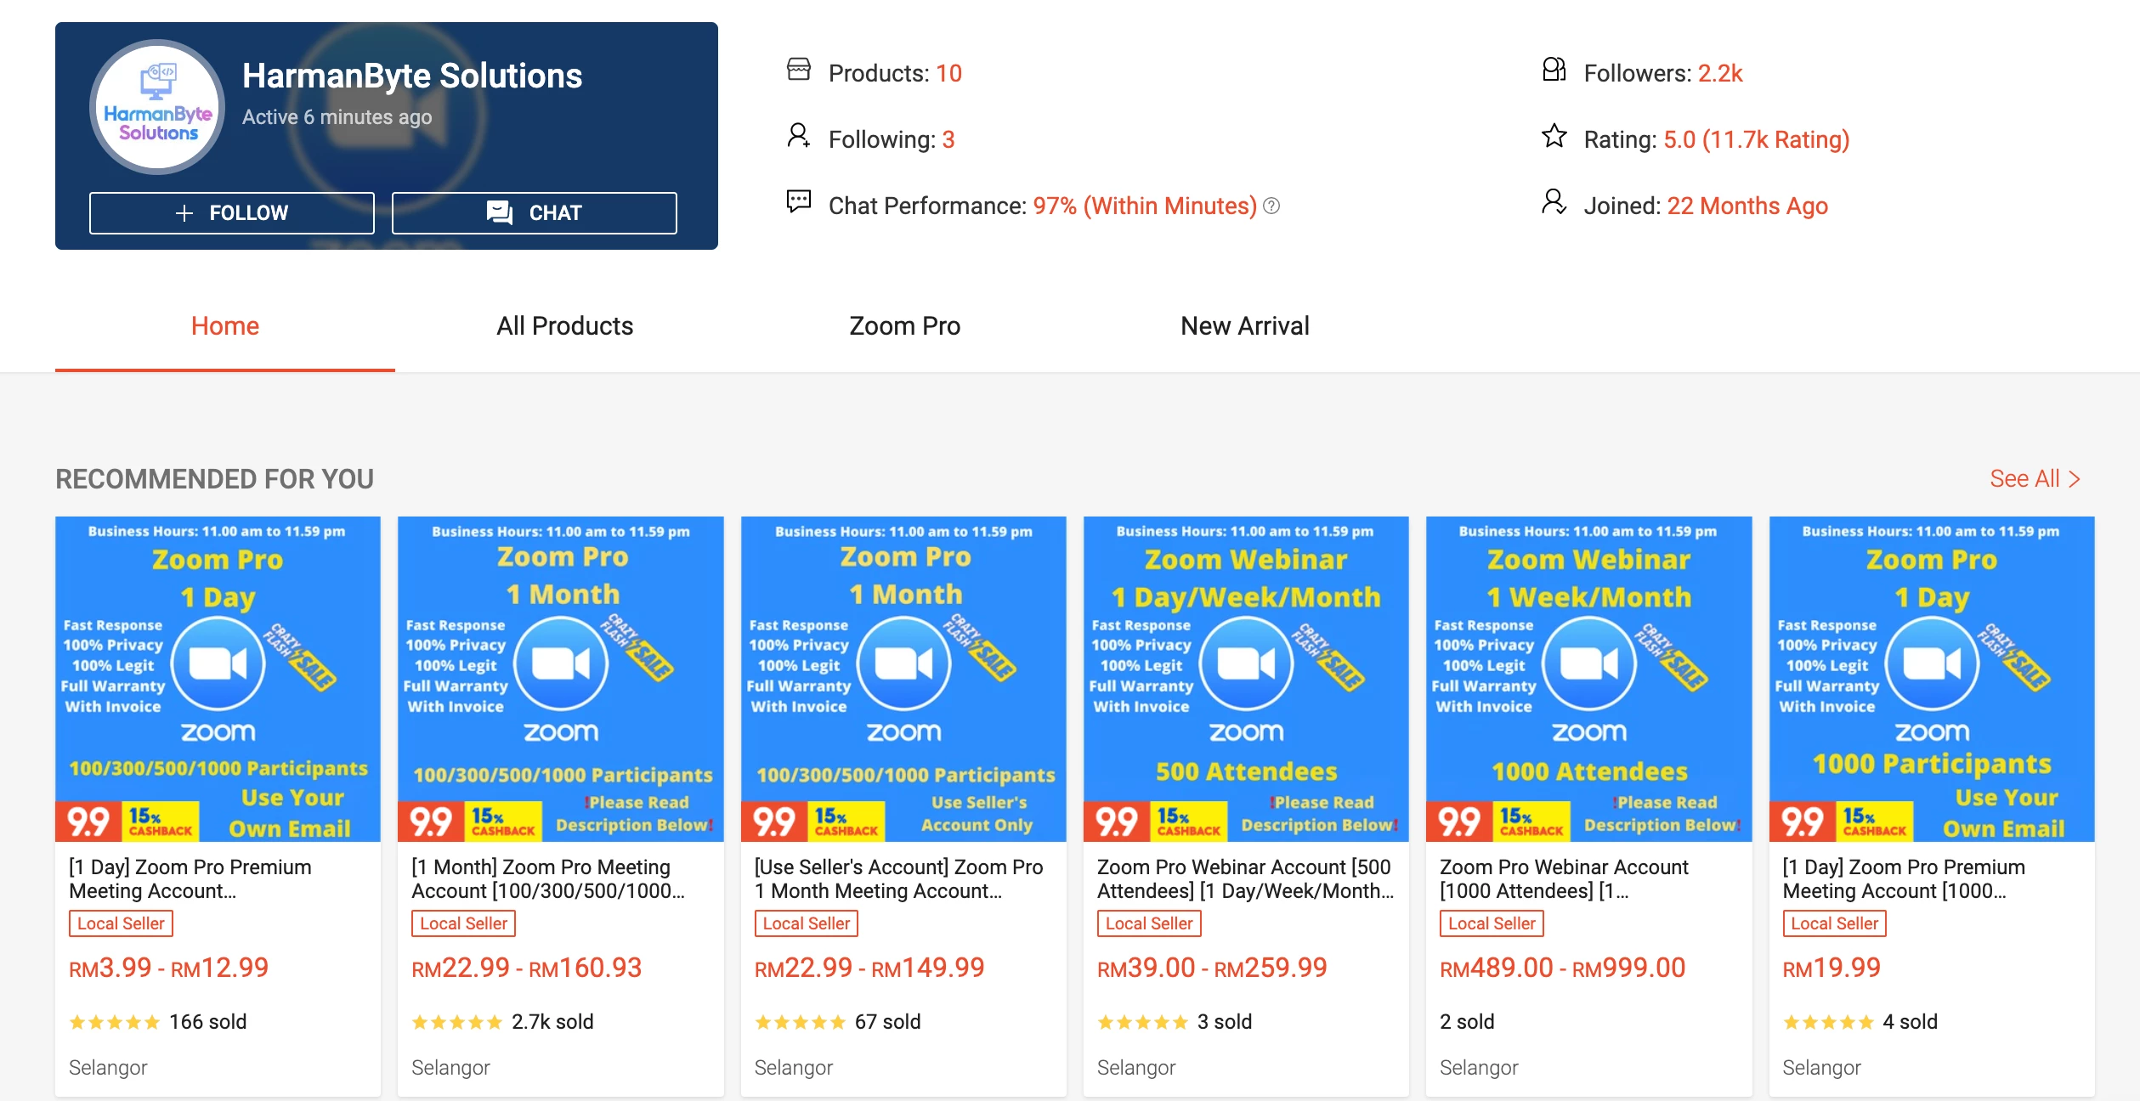2140x1101 pixels.
Task: Open the Zoom Pro category tab
Action: click(x=904, y=326)
